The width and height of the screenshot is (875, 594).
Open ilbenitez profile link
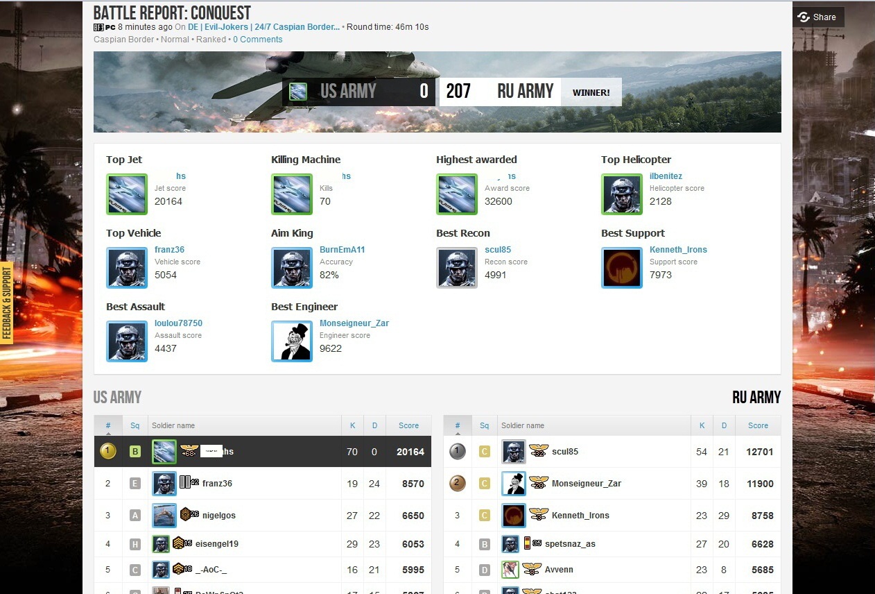[x=666, y=176]
